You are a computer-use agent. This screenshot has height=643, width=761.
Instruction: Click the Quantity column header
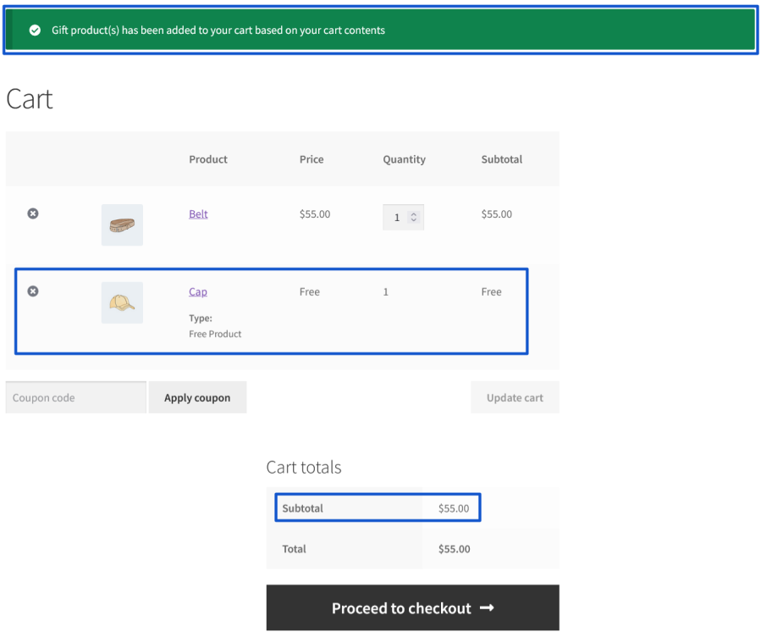point(404,159)
